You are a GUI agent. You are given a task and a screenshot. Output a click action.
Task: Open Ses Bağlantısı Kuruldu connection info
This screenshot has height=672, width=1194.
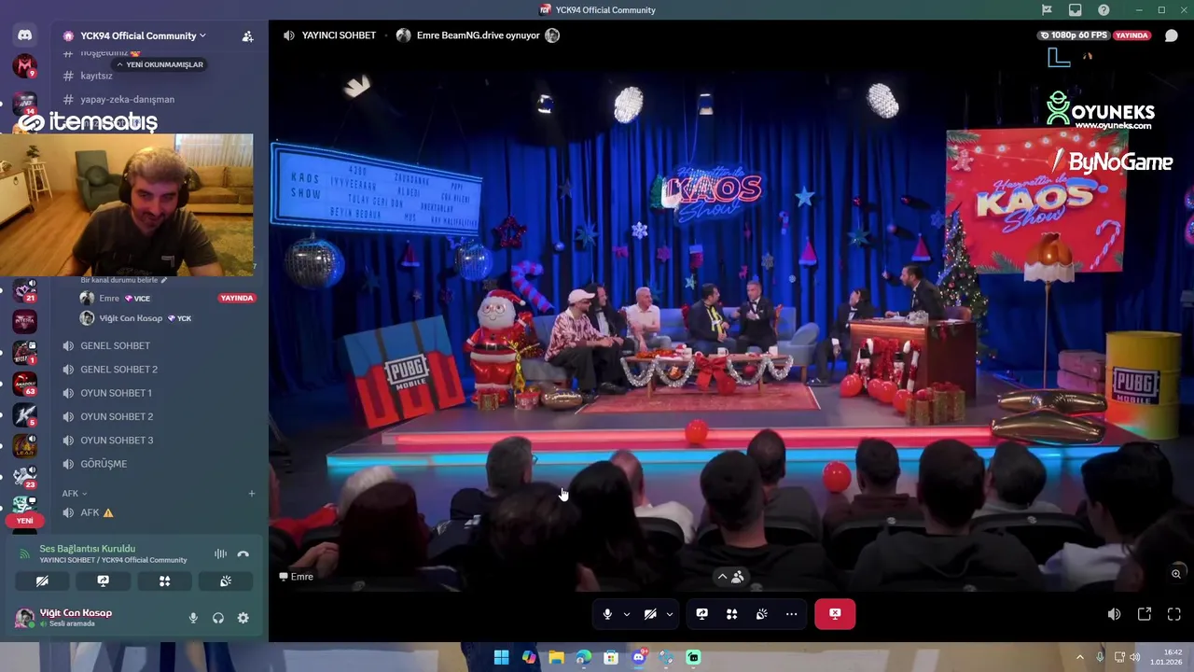coord(87,549)
